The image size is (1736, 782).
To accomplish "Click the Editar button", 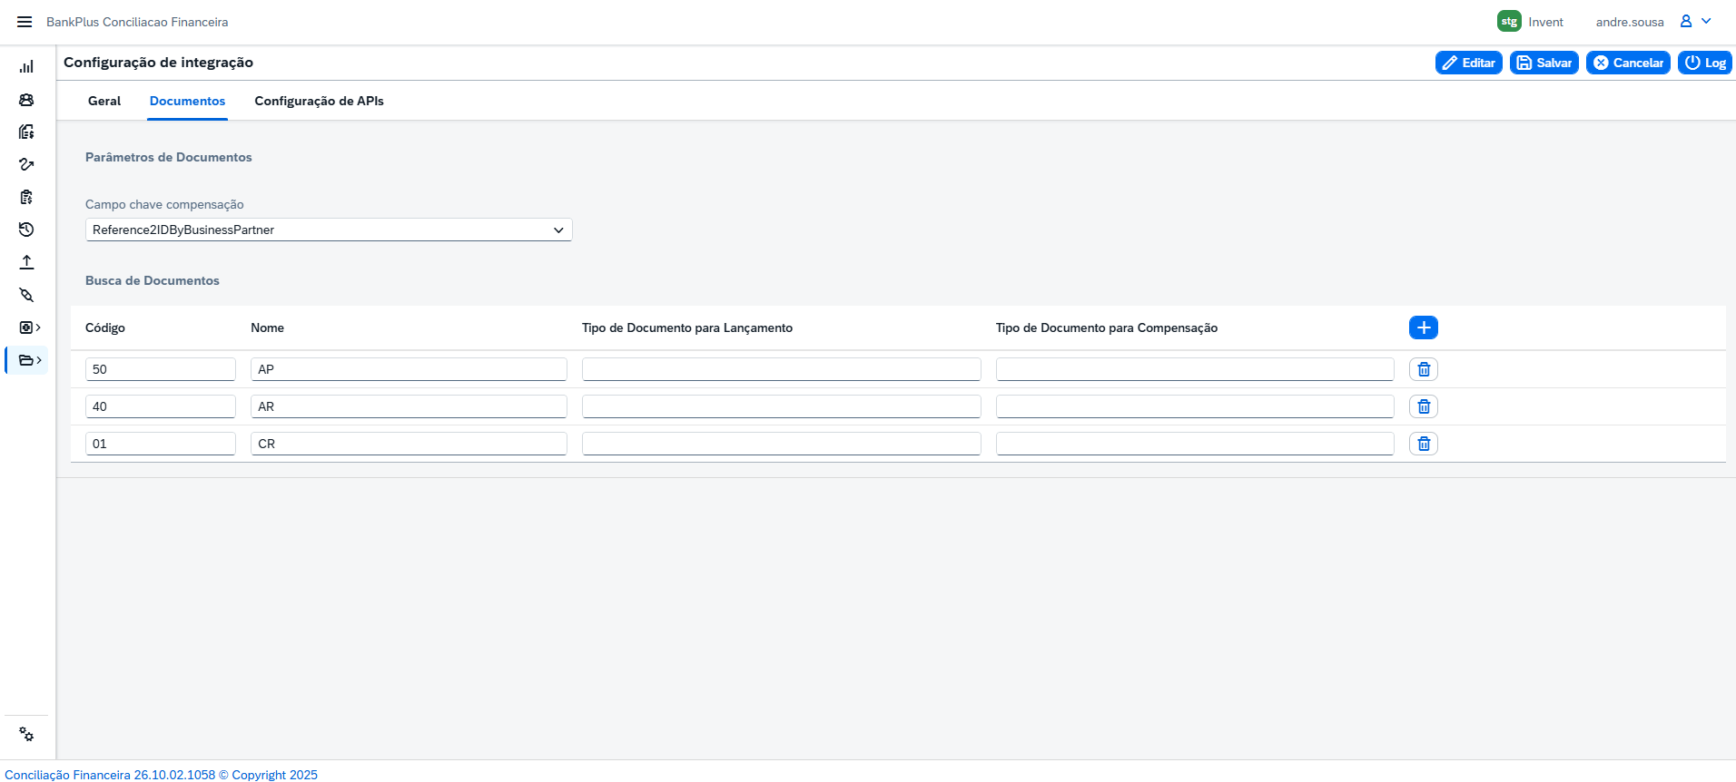I will [1469, 63].
